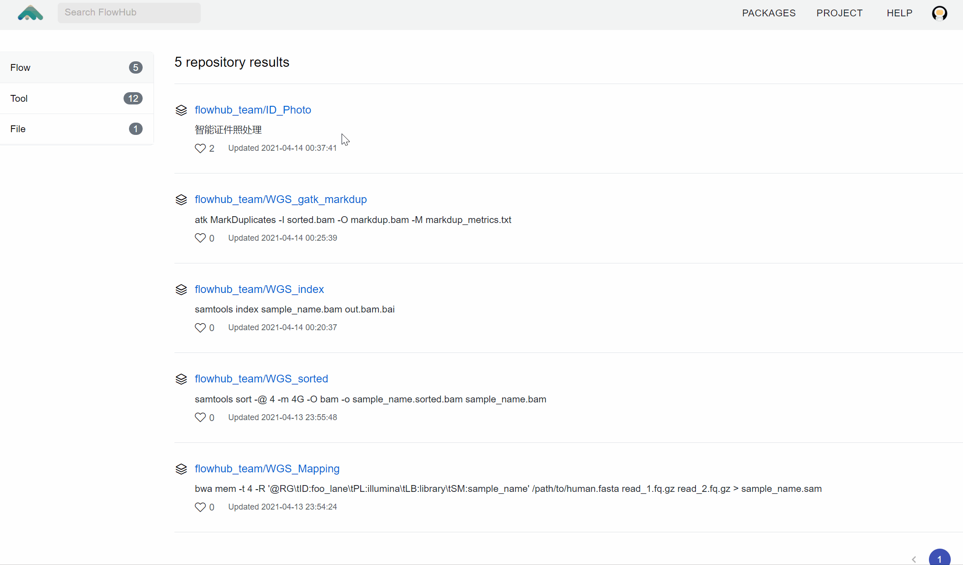Like the WGS_gatk_markdup repository via heart
Image resolution: width=963 pixels, height=565 pixels.
(x=200, y=238)
